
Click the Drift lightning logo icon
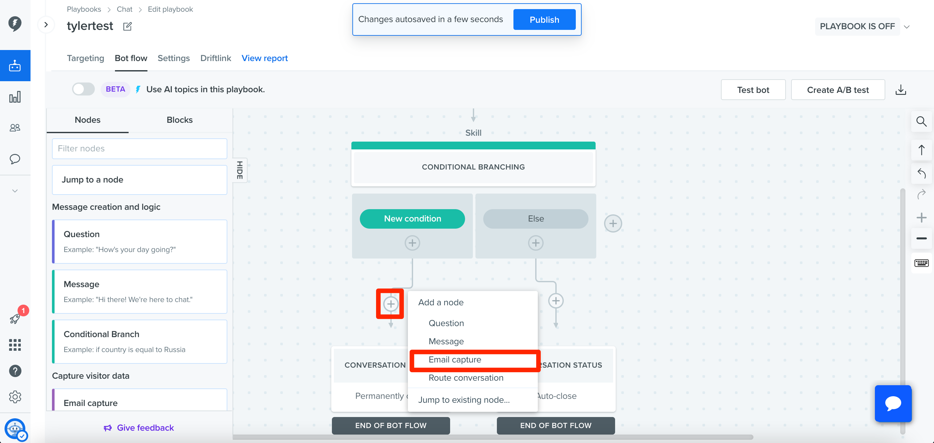15,24
